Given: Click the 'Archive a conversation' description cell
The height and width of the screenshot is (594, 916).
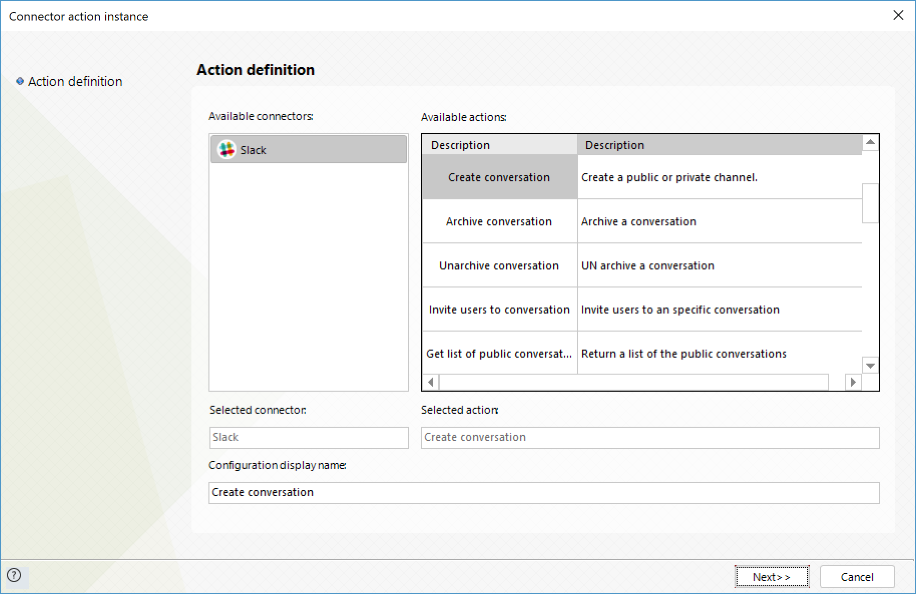Looking at the screenshot, I should click(x=720, y=221).
